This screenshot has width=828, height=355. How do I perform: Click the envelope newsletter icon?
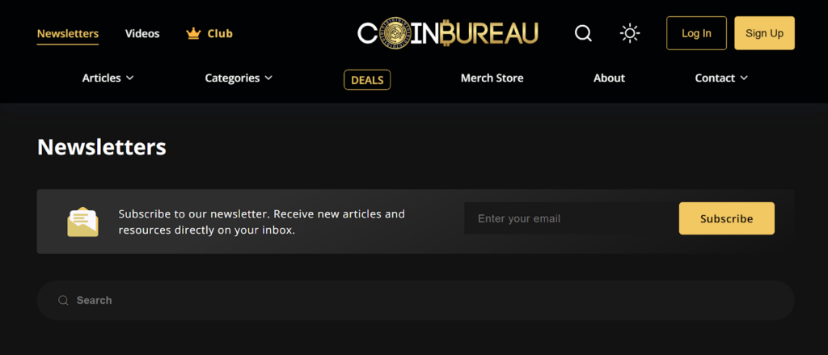(x=82, y=222)
